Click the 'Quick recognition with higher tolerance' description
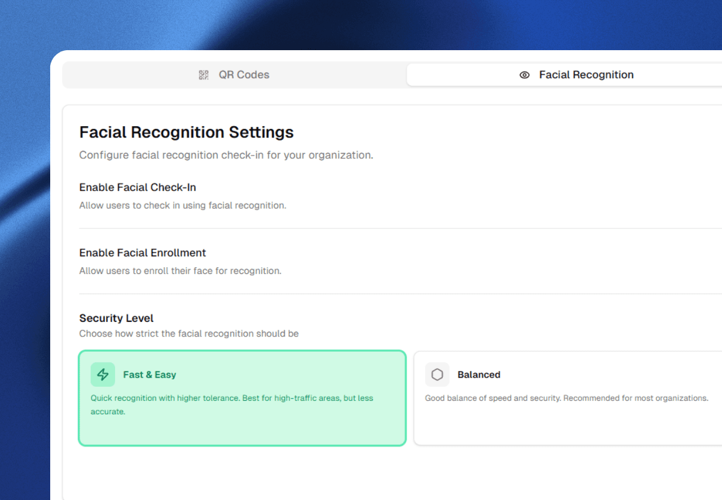Viewport: 722px width, 500px height. pyautogui.click(x=232, y=405)
